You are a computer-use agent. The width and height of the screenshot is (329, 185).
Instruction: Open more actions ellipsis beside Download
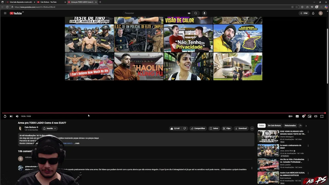(x=252, y=128)
